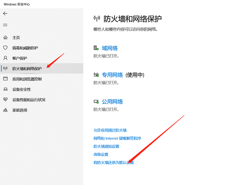The width and height of the screenshot is (252, 185).
Task: Click the back arrow icon
Action: coord(5,13)
